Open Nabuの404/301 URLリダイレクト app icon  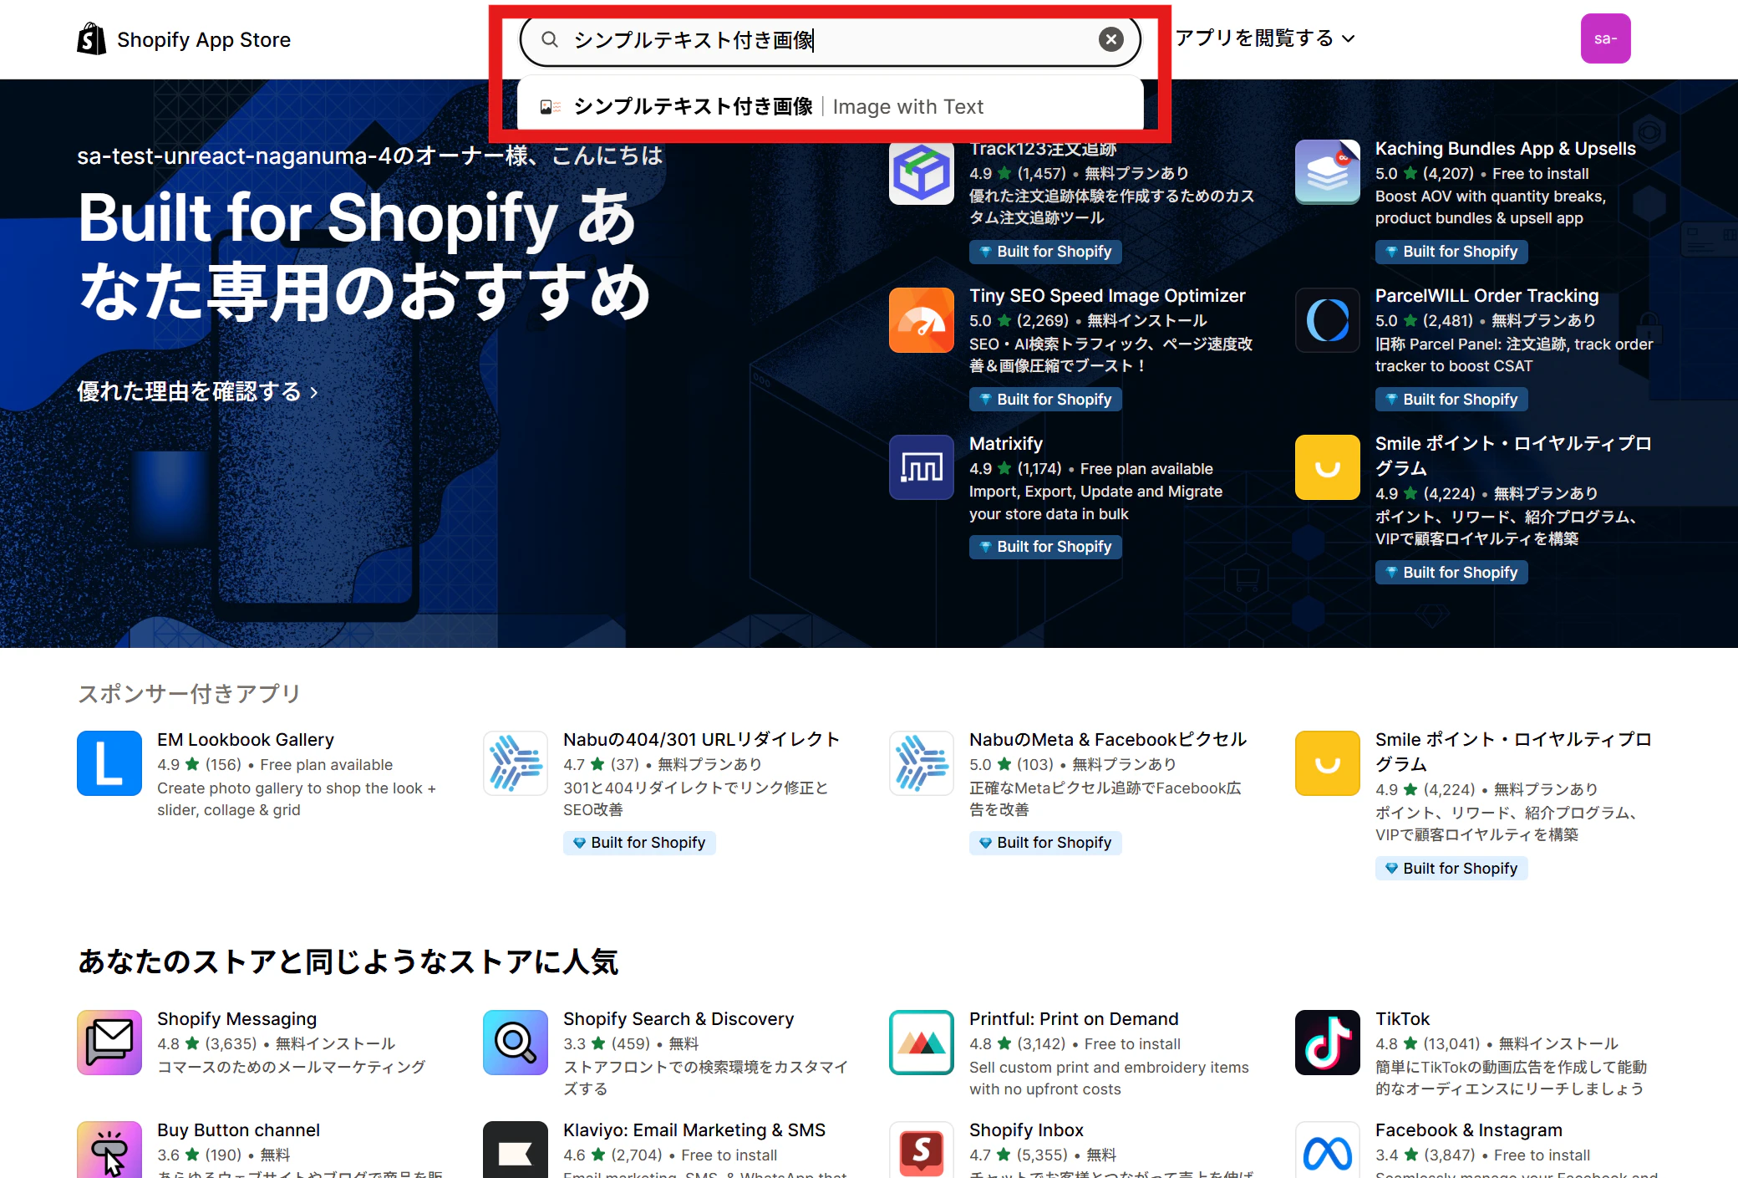point(516,763)
